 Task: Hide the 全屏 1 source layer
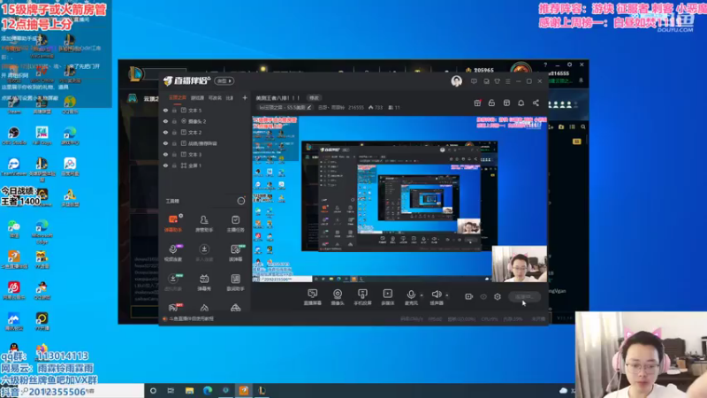click(x=165, y=165)
